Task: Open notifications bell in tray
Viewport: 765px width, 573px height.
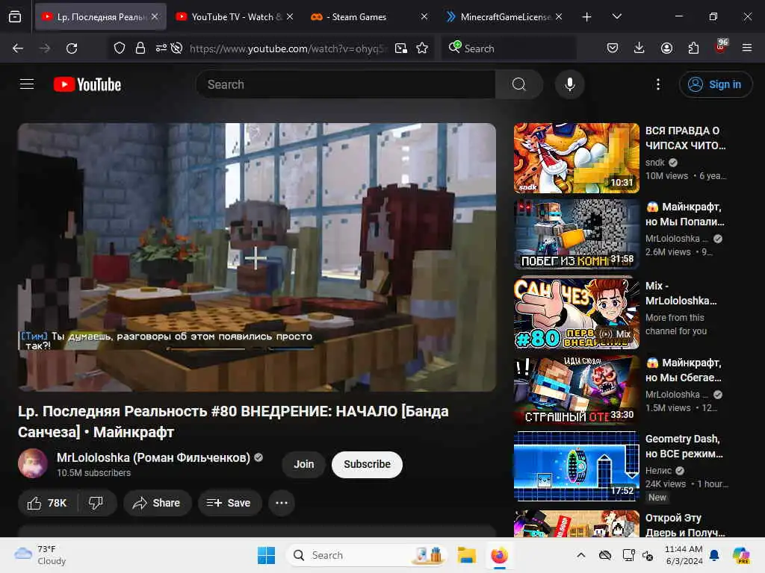Action: 714,555
